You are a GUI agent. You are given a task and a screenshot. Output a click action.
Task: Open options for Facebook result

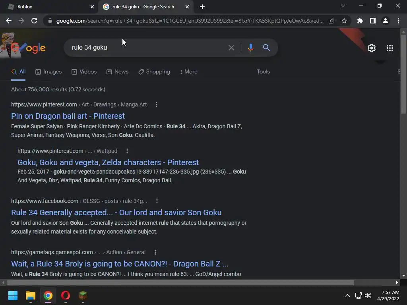click(x=157, y=201)
